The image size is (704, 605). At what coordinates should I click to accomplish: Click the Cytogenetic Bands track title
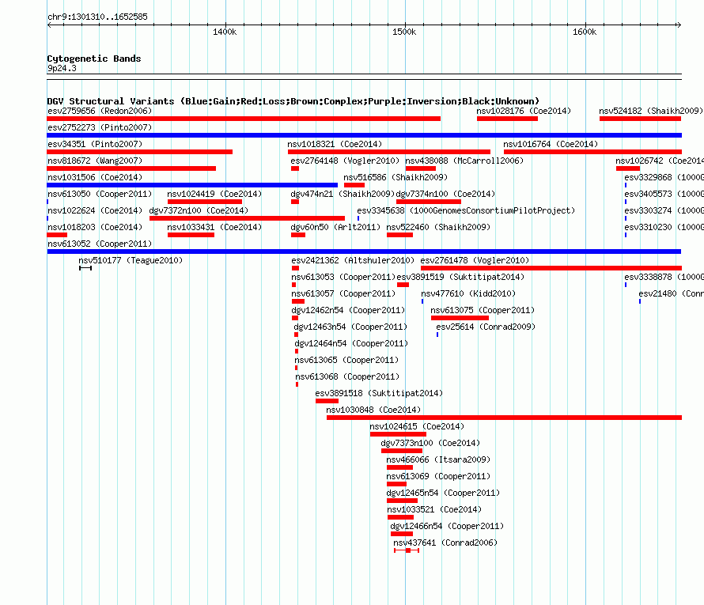pyautogui.click(x=94, y=59)
